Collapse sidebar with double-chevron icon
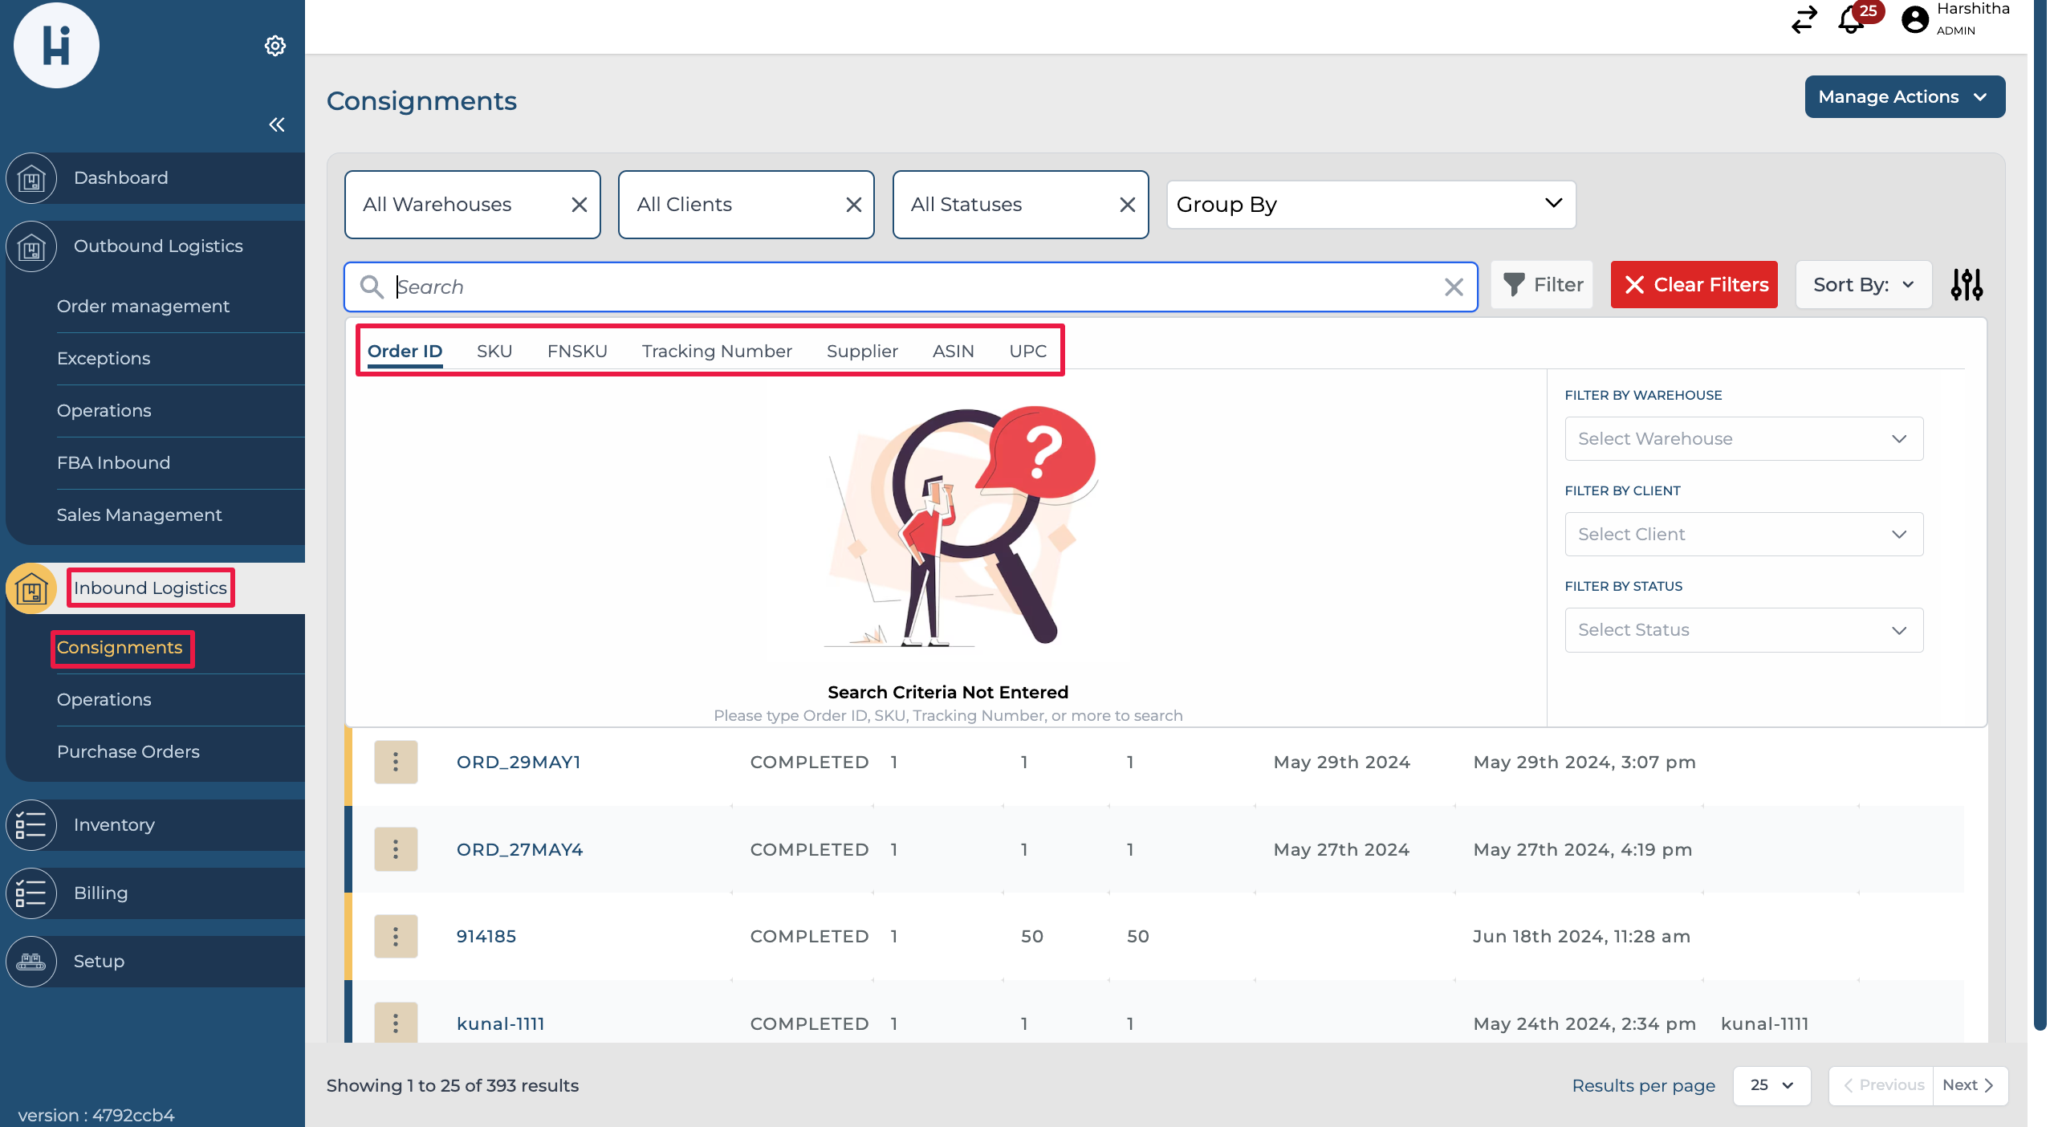Screen dimensions: 2050x1127 point(277,124)
